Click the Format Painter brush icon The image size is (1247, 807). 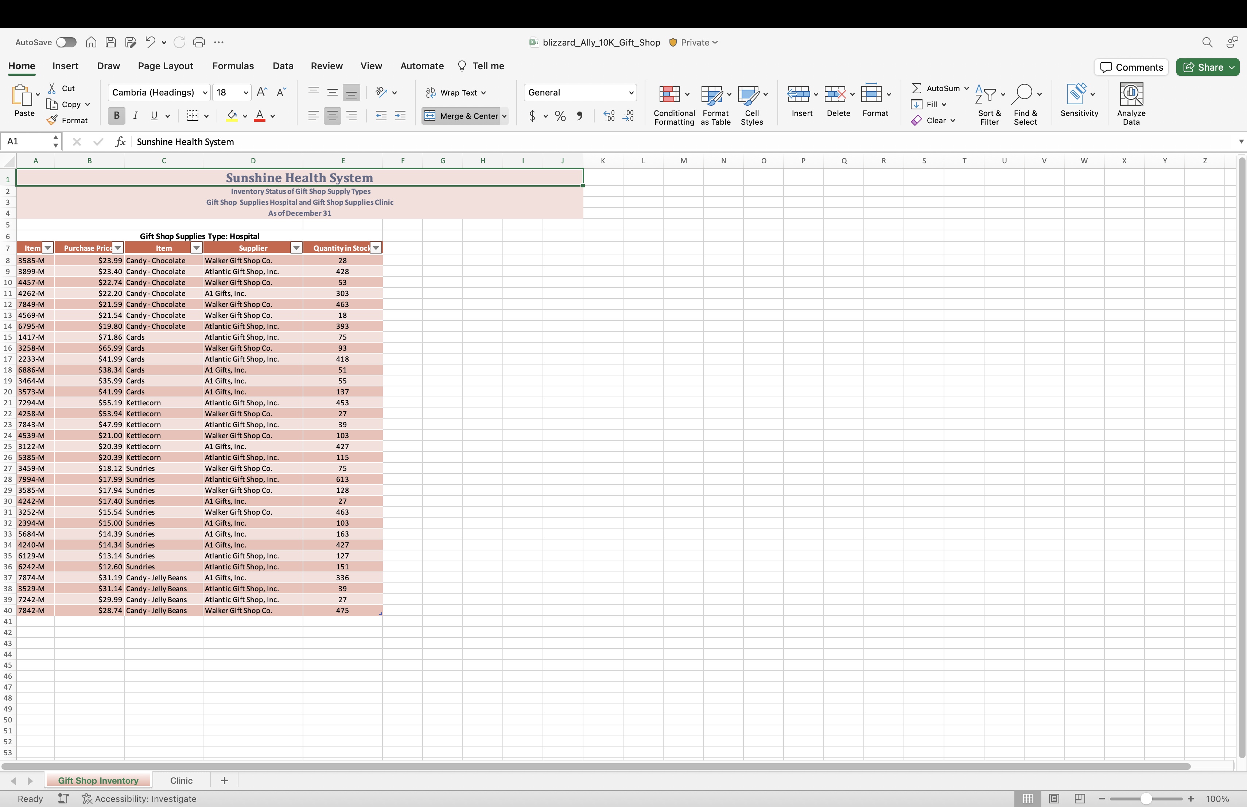click(x=52, y=120)
